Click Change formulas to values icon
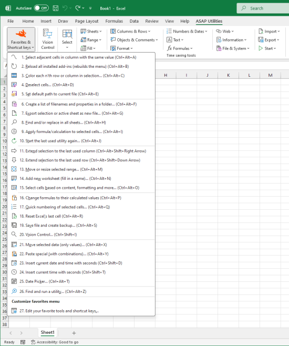The height and width of the screenshot is (346, 289). [x=14, y=198]
